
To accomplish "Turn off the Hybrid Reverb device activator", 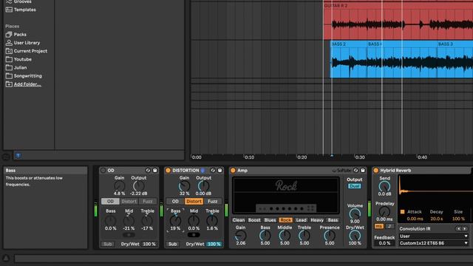I will (376, 171).
